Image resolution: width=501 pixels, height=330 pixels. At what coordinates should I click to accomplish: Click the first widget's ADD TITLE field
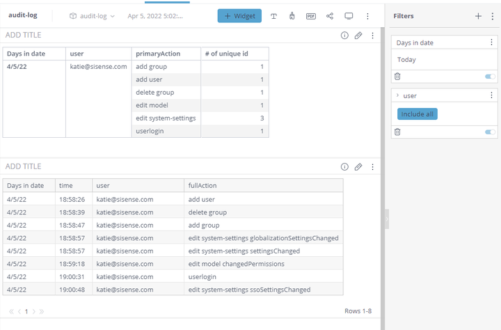coord(24,36)
